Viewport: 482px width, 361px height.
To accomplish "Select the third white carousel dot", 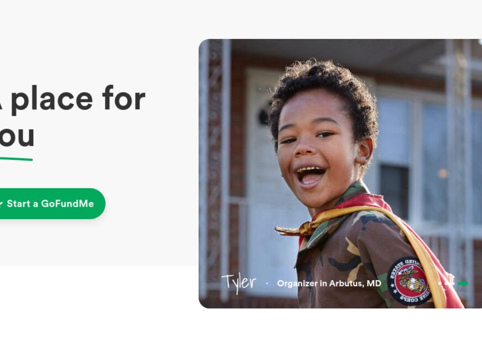I will (x=453, y=283).
